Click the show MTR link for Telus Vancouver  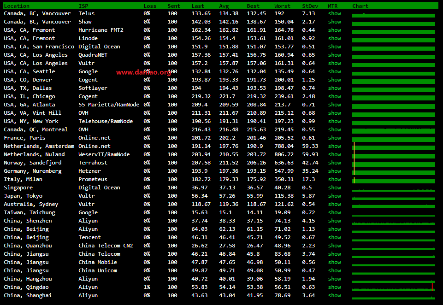pos(334,14)
